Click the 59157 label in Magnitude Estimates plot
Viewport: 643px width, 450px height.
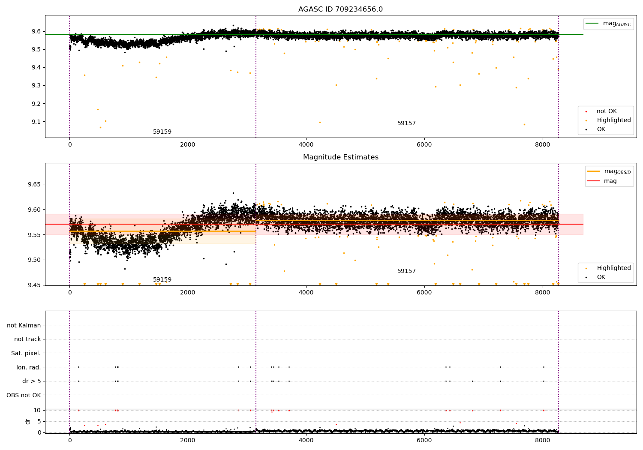[x=406, y=271]
